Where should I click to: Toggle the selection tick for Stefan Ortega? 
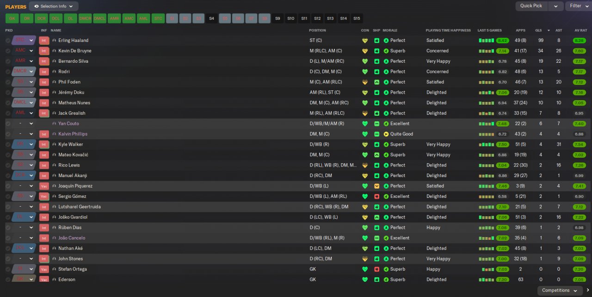tap(8, 269)
